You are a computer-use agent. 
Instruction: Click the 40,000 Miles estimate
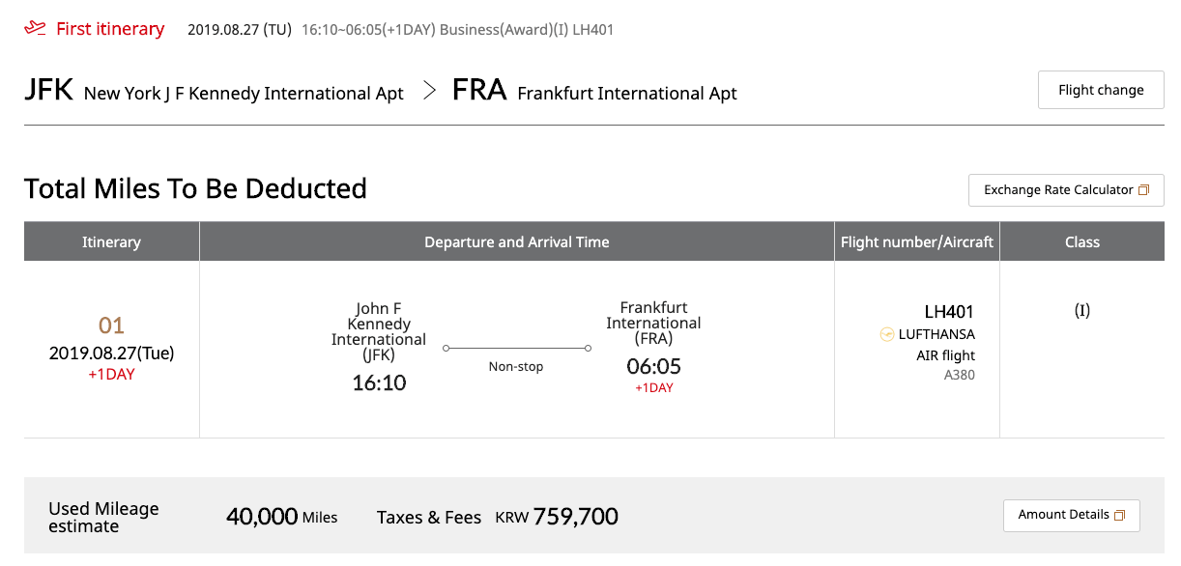coord(281,517)
